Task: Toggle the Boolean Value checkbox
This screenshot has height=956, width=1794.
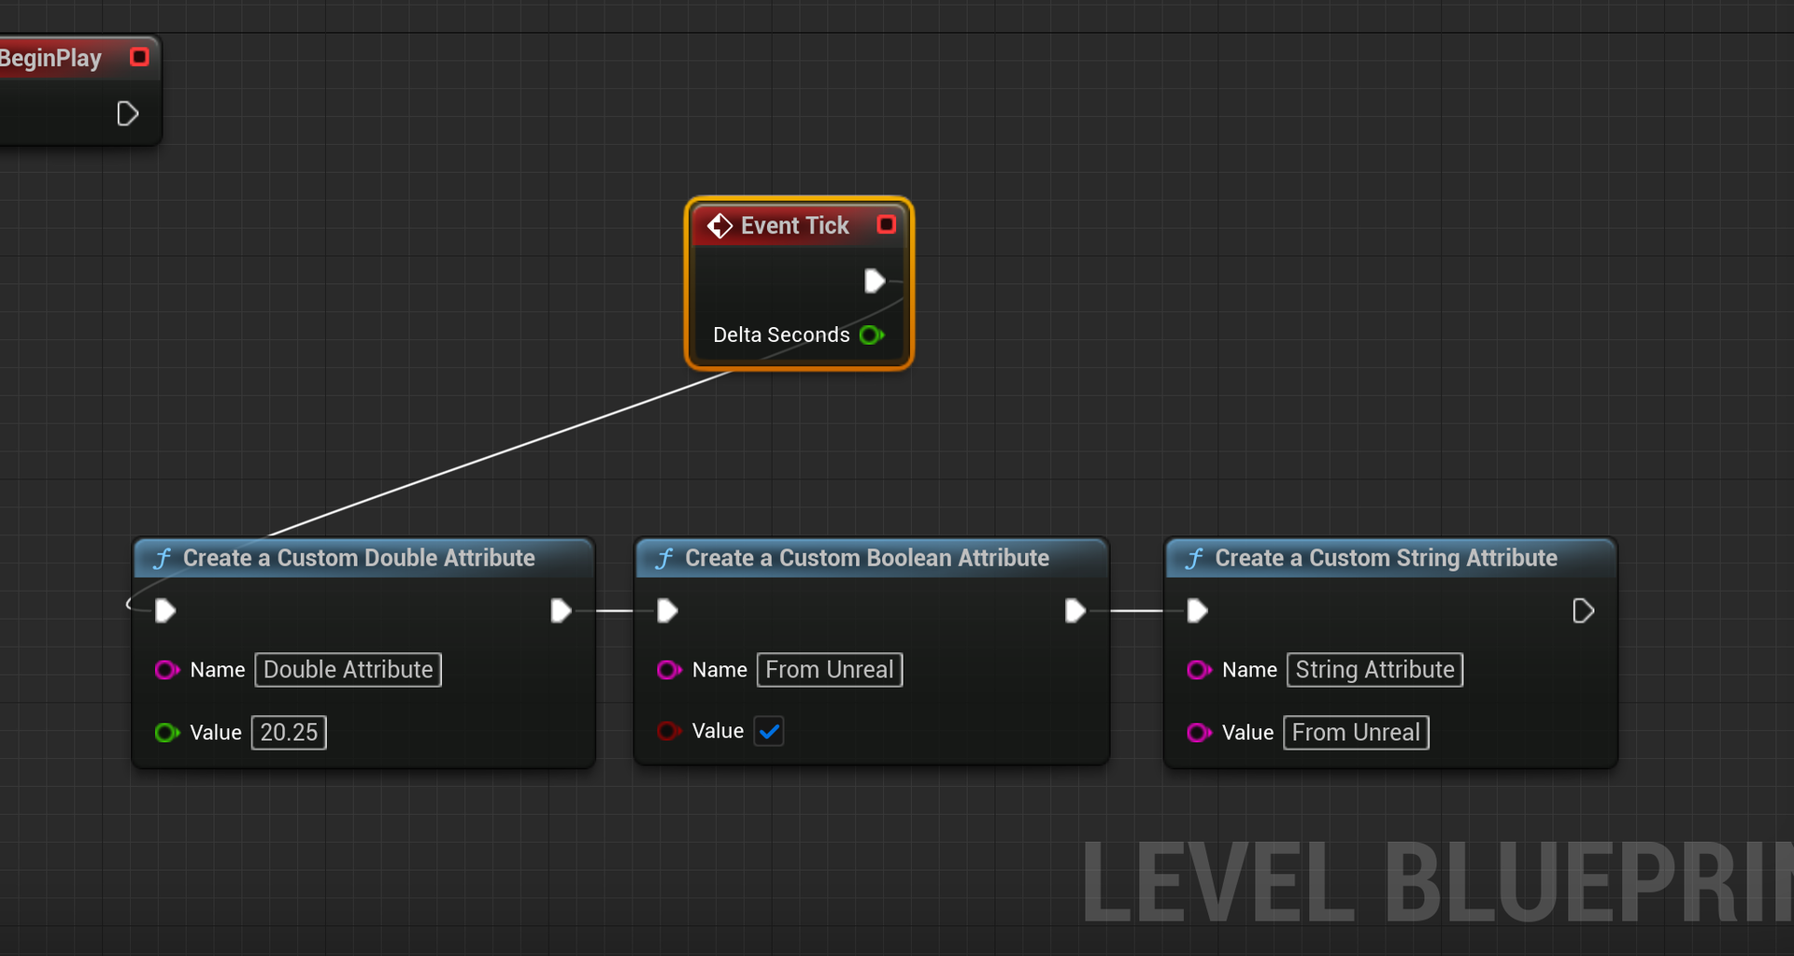Action: 769,731
